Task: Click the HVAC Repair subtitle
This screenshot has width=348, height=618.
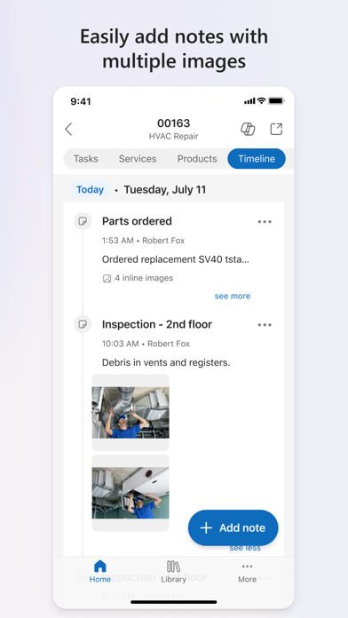Action: (173, 137)
